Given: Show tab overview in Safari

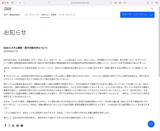Looking at the screenshot, I should tap(157, 3).
